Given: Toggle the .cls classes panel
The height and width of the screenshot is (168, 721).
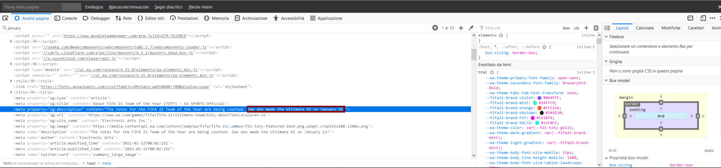Looking at the screenshot, I should pyautogui.click(x=576, y=28).
